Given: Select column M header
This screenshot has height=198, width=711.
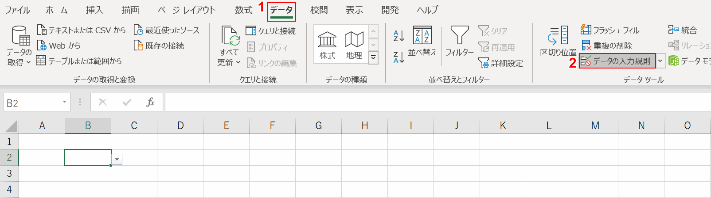Looking at the screenshot, I should coord(595,126).
